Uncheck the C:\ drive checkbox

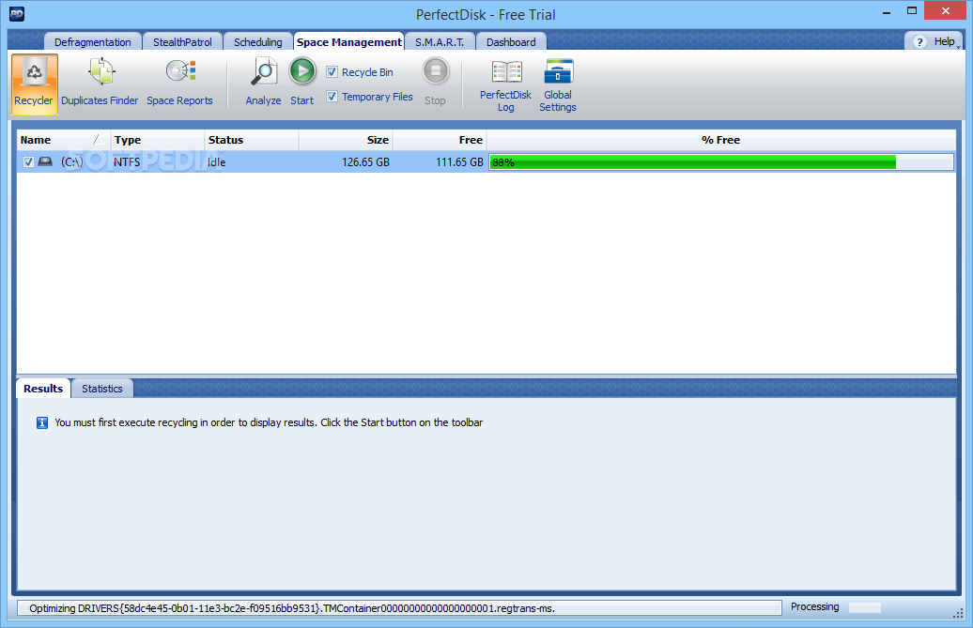point(28,161)
